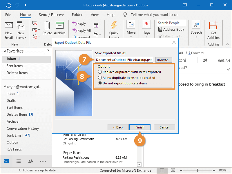This screenshot has height=174, width=232.
Task: Click the export file path field
Action: [124, 60]
